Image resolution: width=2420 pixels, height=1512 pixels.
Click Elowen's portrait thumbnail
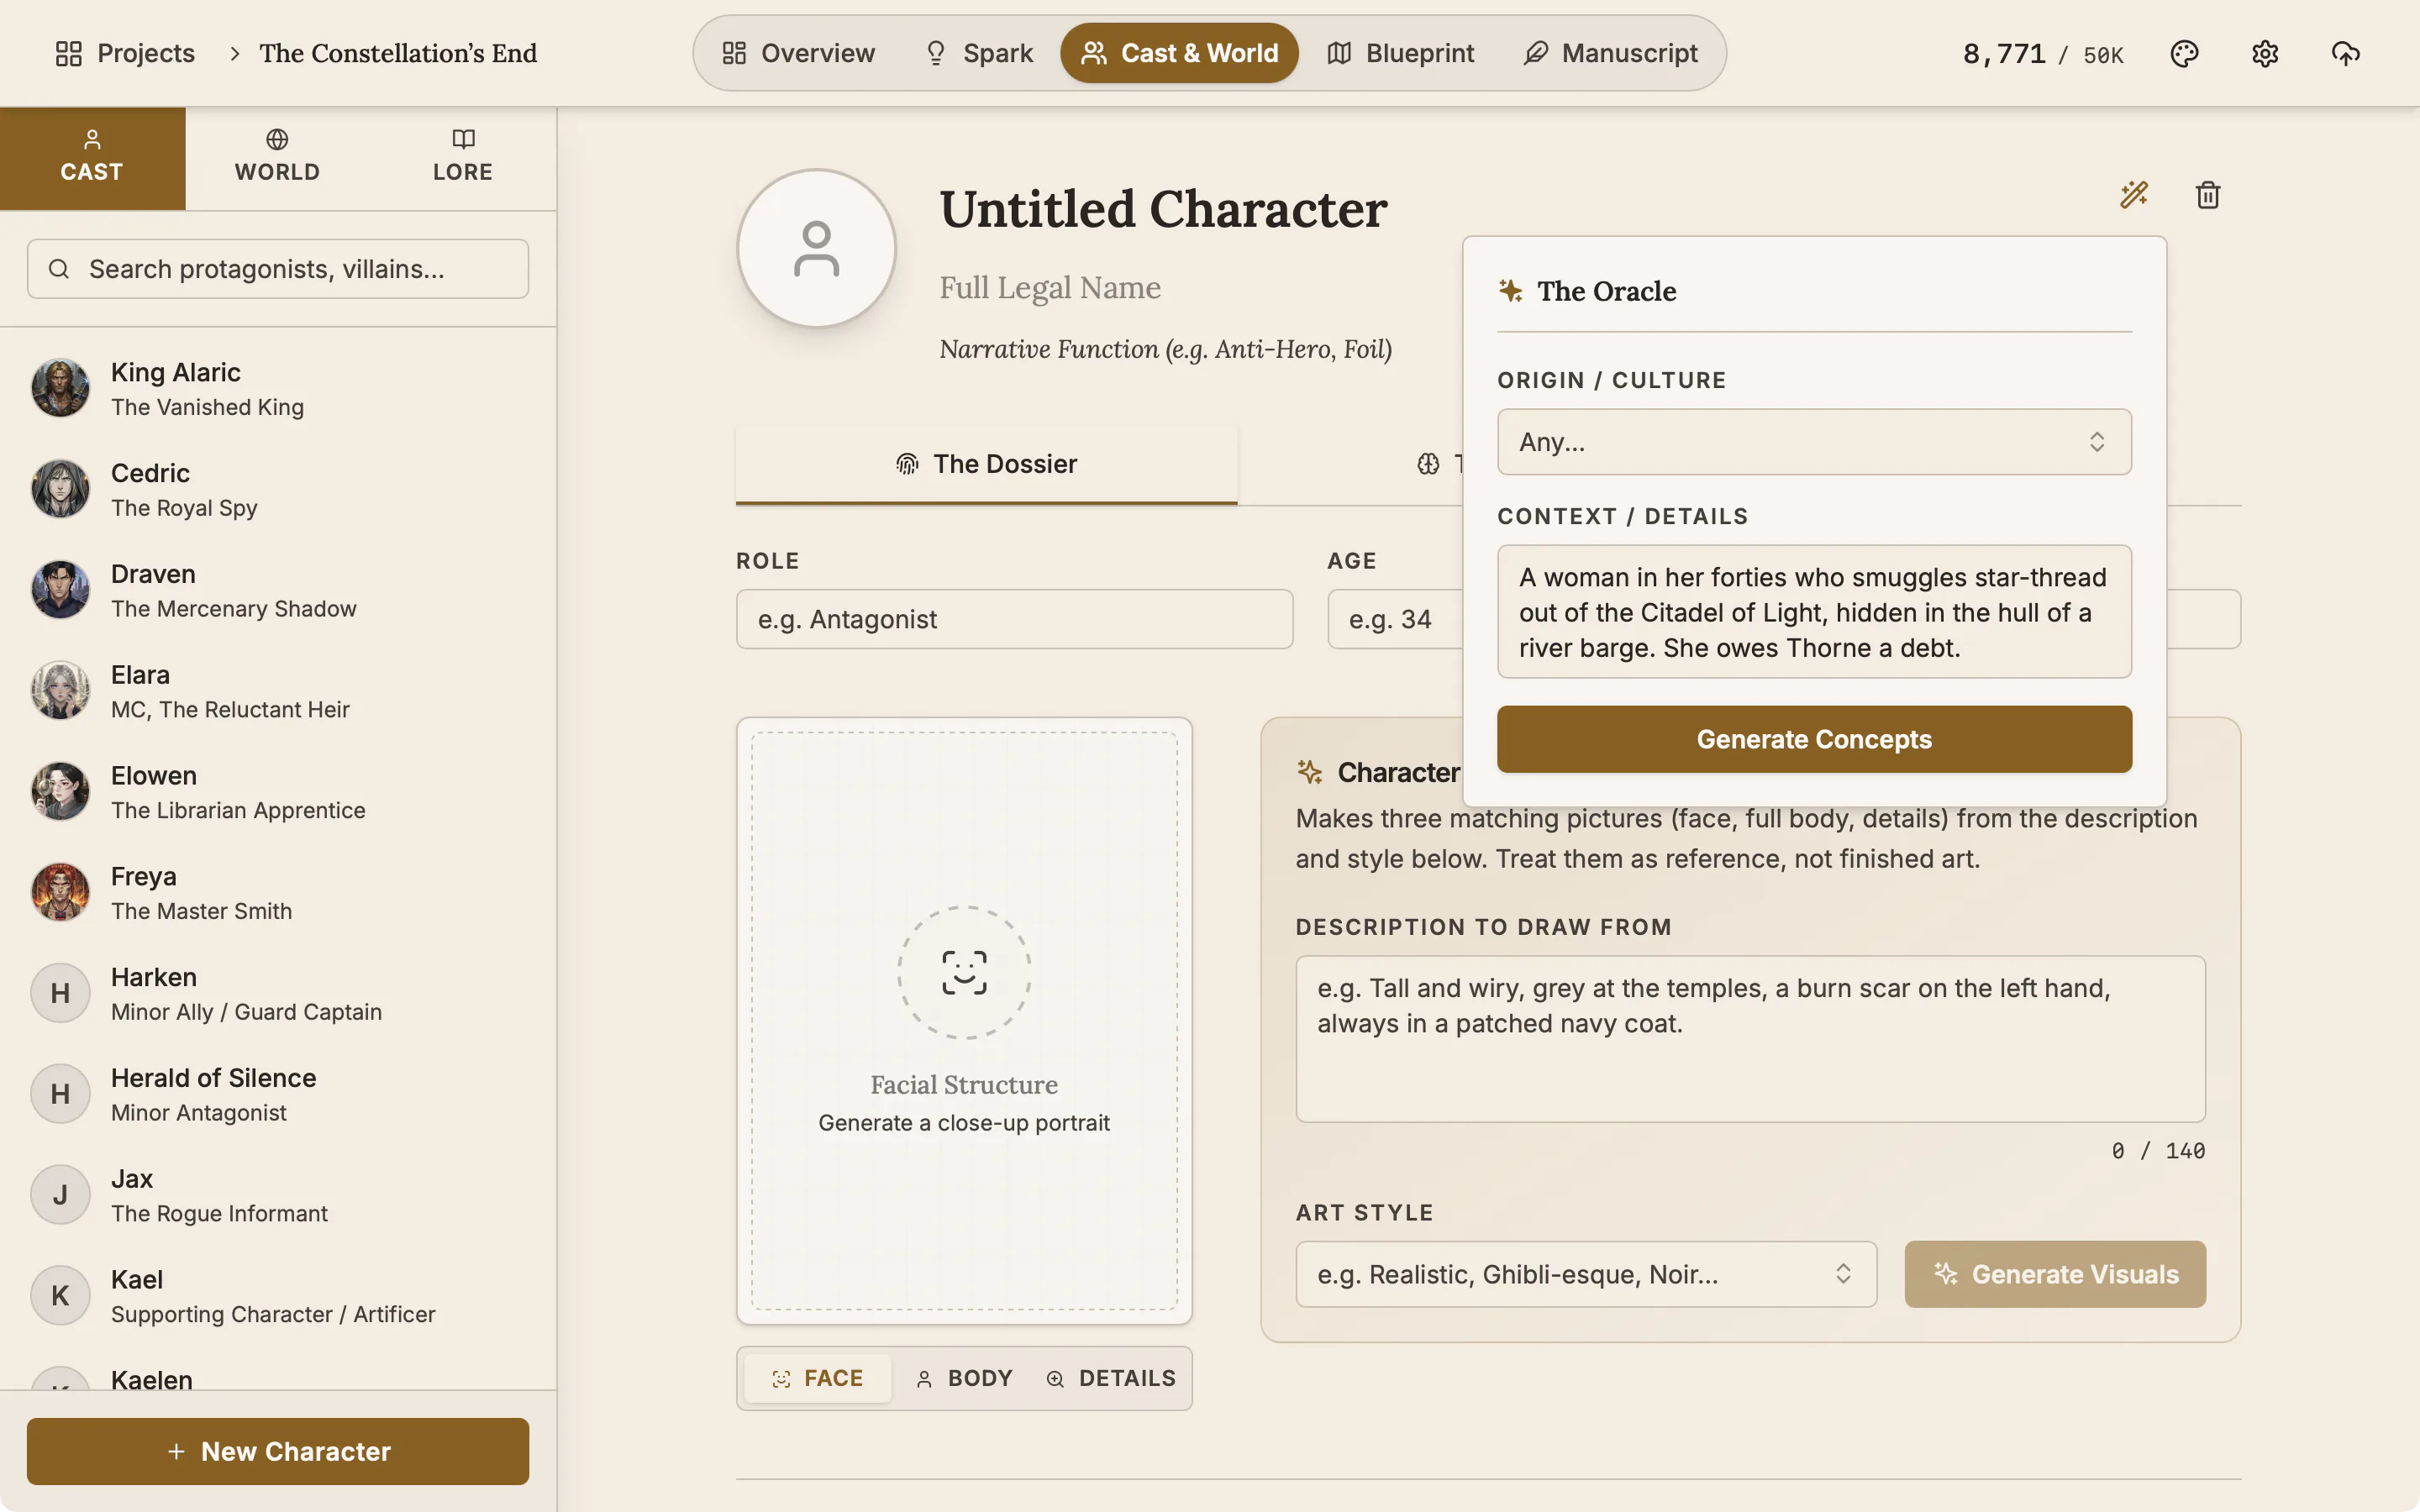pyautogui.click(x=60, y=792)
